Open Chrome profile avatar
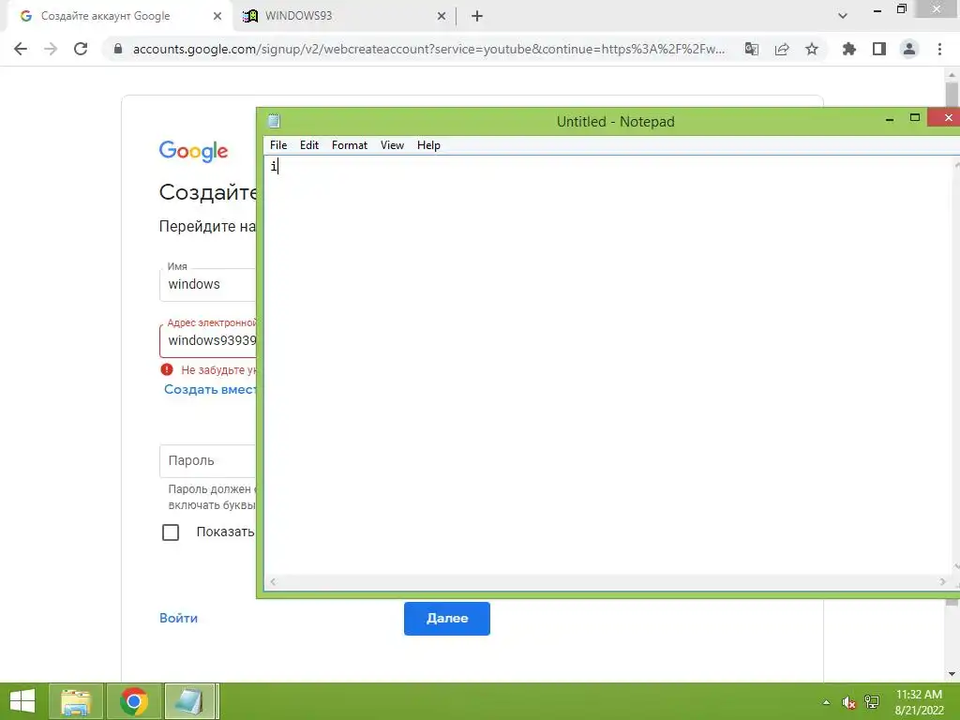 coord(909,49)
